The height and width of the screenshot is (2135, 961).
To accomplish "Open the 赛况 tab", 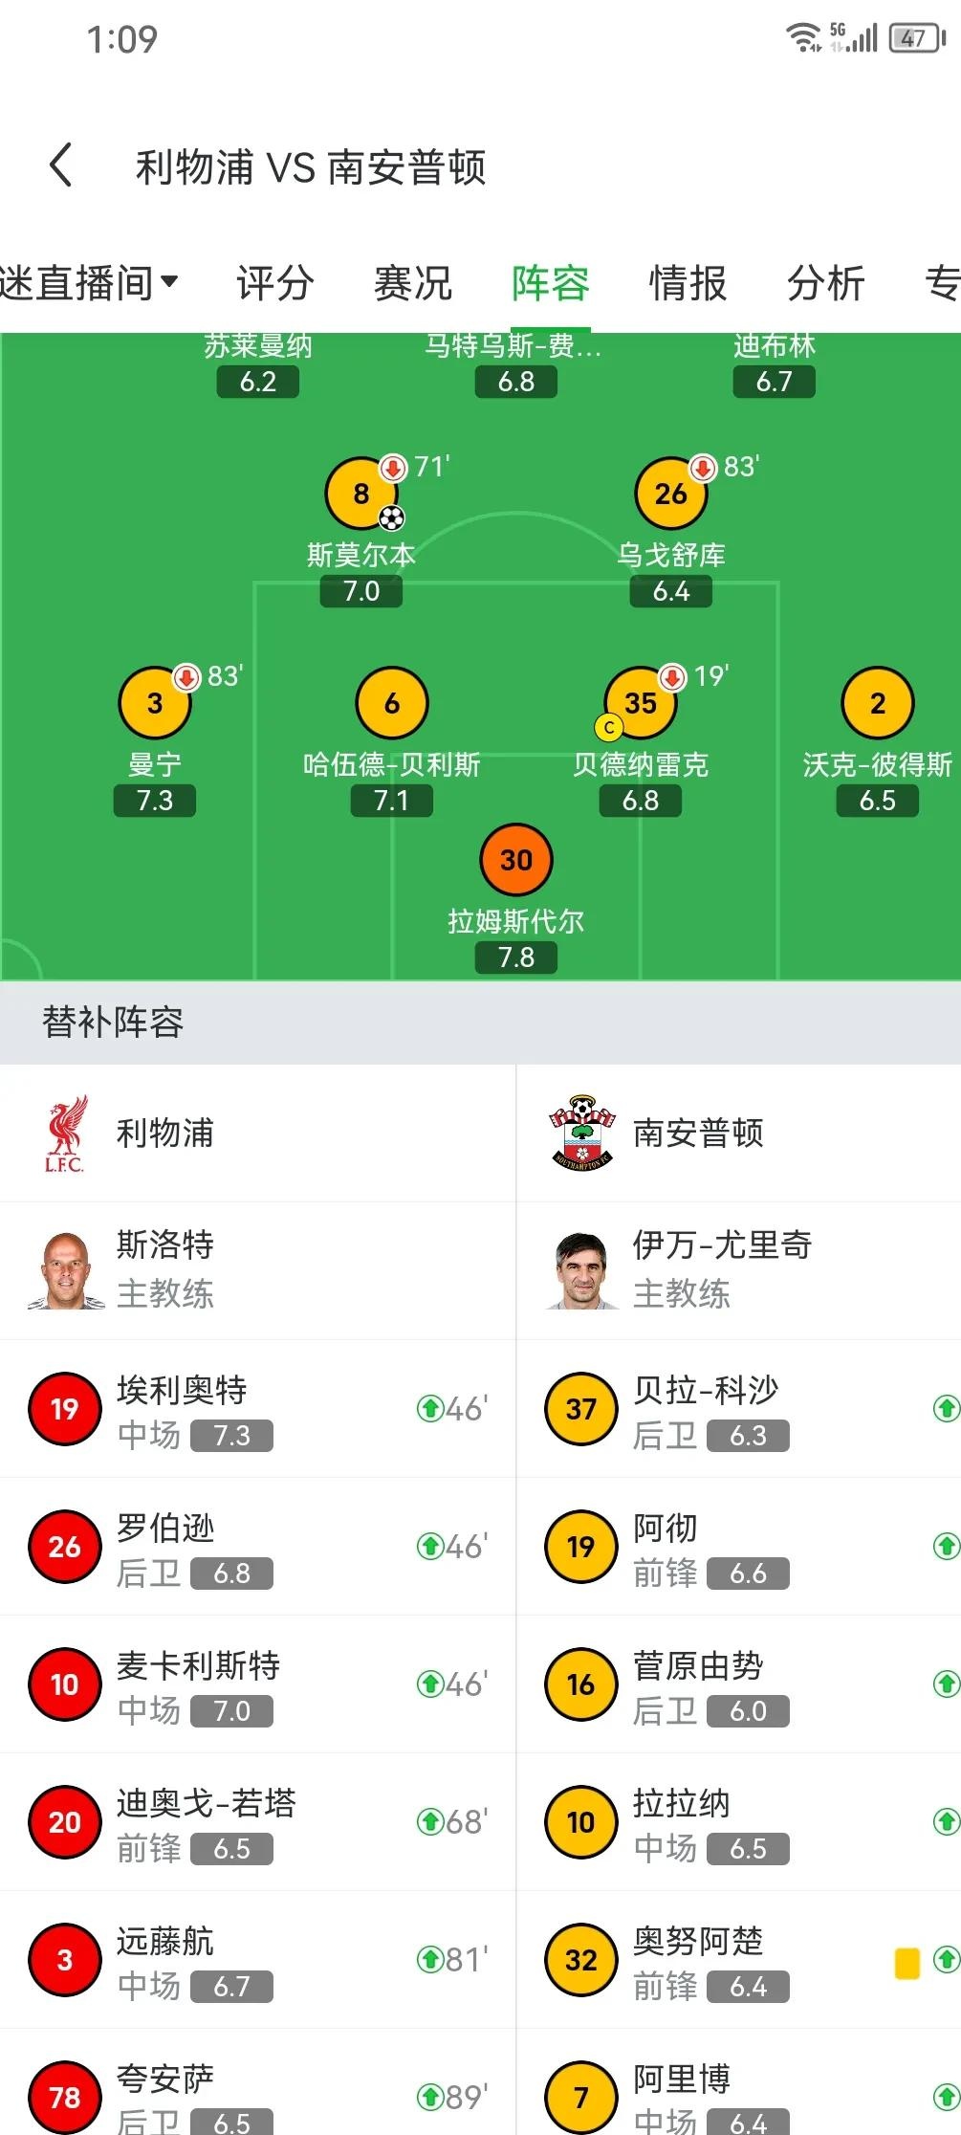I will coord(411,282).
